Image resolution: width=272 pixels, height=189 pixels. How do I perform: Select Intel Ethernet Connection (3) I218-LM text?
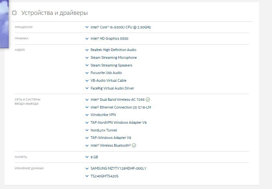pyautogui.click(x=121, y=107)
